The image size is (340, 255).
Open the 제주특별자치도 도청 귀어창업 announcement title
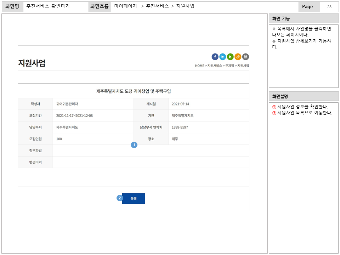(133, 91)
